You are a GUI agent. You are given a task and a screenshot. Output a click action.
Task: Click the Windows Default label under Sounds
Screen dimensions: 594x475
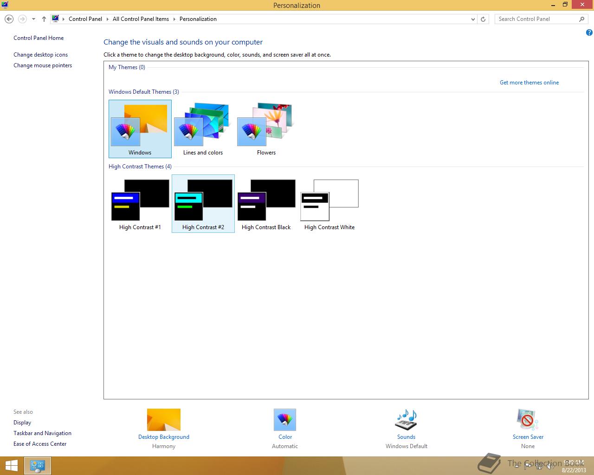(x=406, y=446)
